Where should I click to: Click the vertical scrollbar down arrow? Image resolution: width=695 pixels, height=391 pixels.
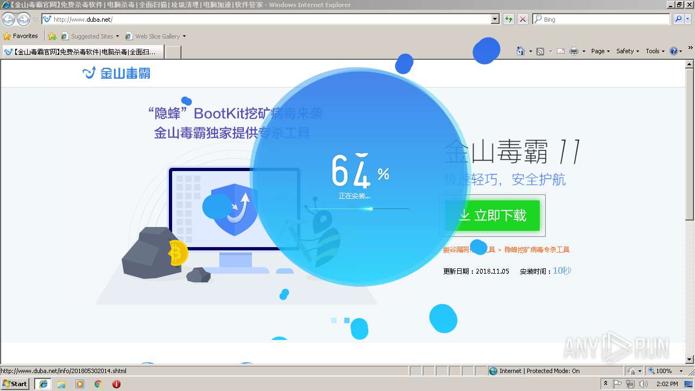pyautogui.click(x=690, y=359)
